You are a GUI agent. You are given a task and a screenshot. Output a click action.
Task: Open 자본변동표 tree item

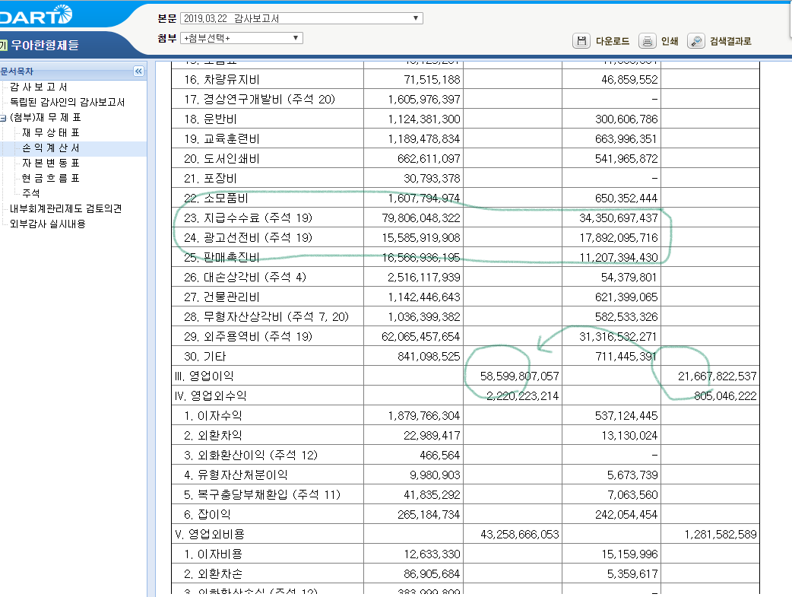50,163
